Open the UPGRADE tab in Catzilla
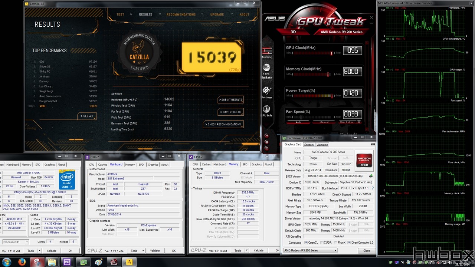This screenshot has height=267, width=475. pos(217,14)
